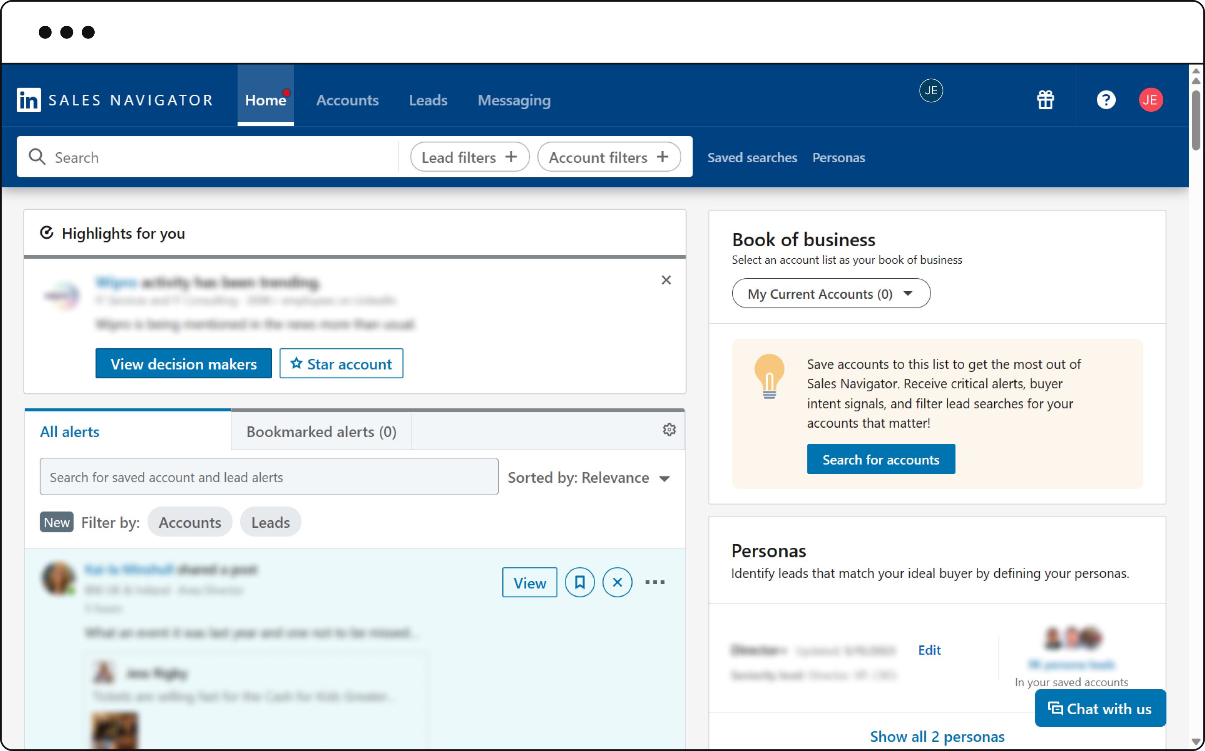Click View decision makers button
Screen dimensions: 1205x751
184,363
